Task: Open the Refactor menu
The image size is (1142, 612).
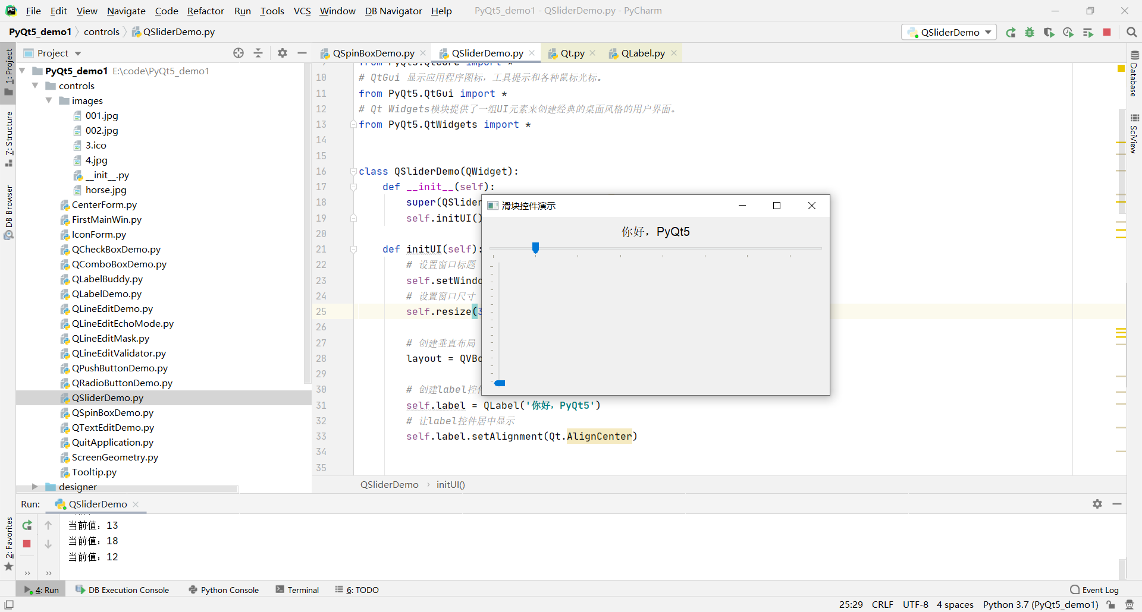Action: tap(205, 11)
